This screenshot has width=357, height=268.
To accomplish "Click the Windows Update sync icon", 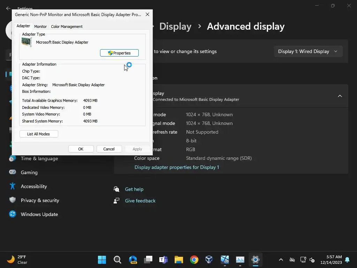I will [13, 214].
